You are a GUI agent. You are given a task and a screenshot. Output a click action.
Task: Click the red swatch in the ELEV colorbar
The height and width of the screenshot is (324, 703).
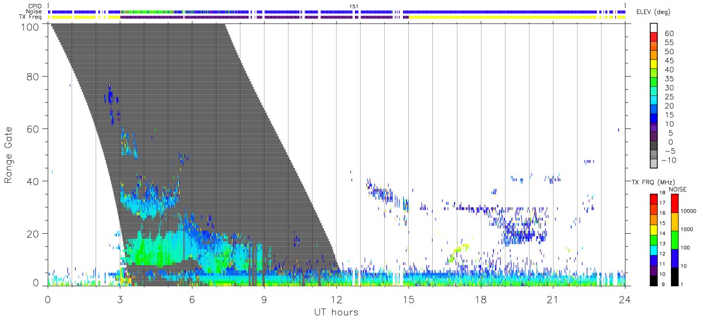click(655, 38)
